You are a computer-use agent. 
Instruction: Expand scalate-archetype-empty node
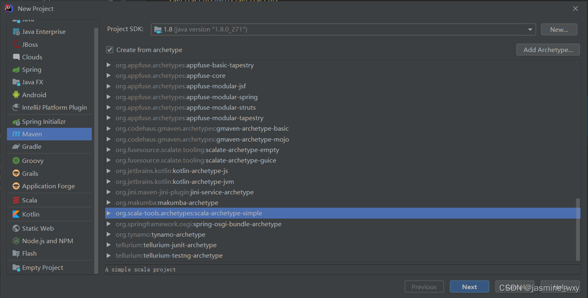[x=109, y=150]
